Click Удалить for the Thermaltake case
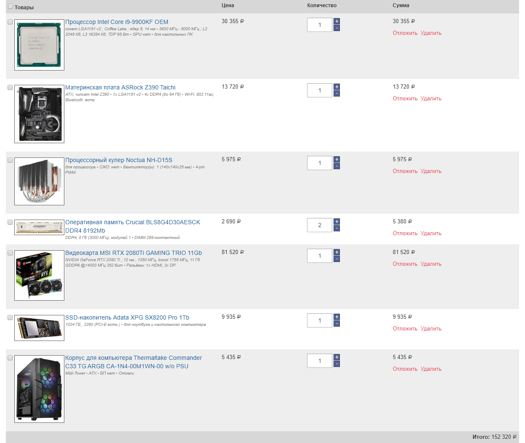Image resolution: width=525 pixels, height=443 pixels. 431,369
